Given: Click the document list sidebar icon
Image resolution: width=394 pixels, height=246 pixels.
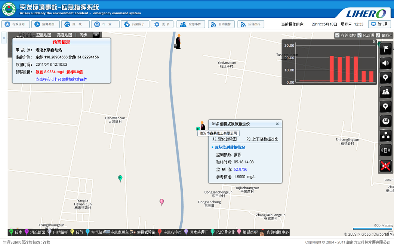Looking at the screenshot, I should point(385,121).
